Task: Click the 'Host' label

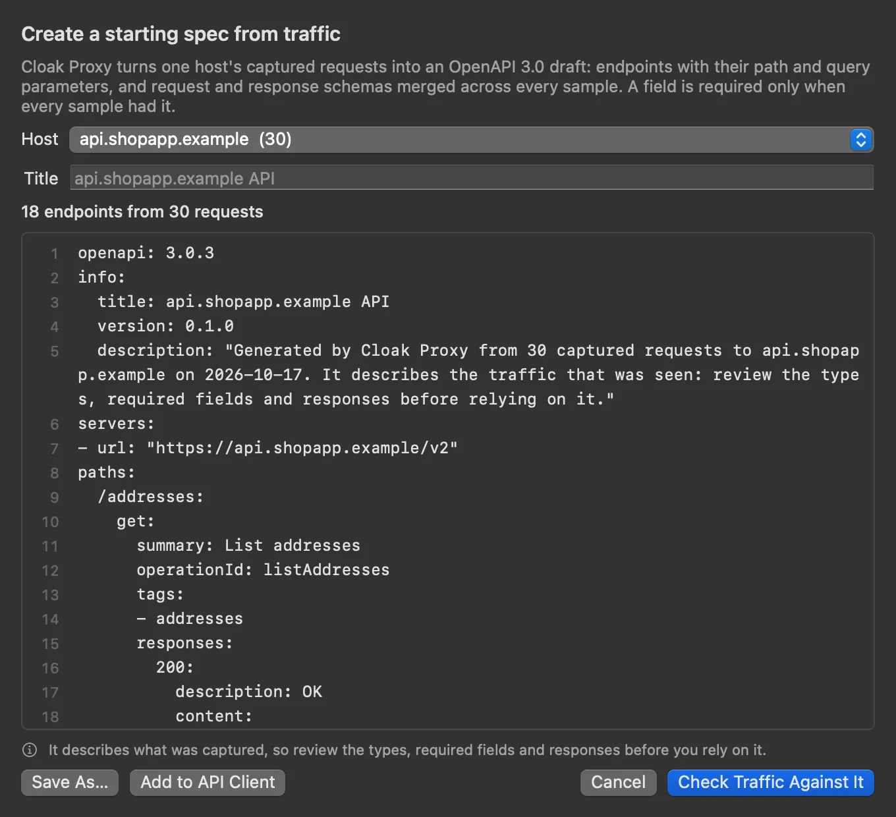Action: pyautogui.click(x=40, y=139)
